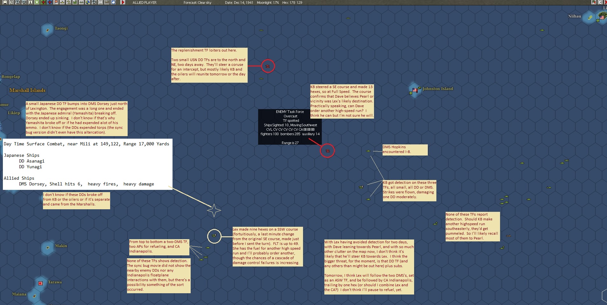The image size is (607, 305).
Task: Click the Johnston Island US flag base
Action: [414, 90]
